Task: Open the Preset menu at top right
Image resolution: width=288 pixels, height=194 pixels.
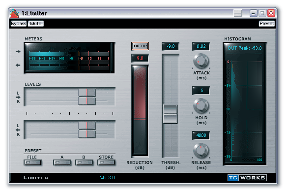Action: click(267, 24)
